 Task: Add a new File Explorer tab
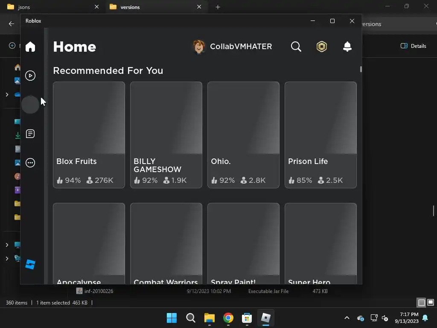(x=218, y=7)
